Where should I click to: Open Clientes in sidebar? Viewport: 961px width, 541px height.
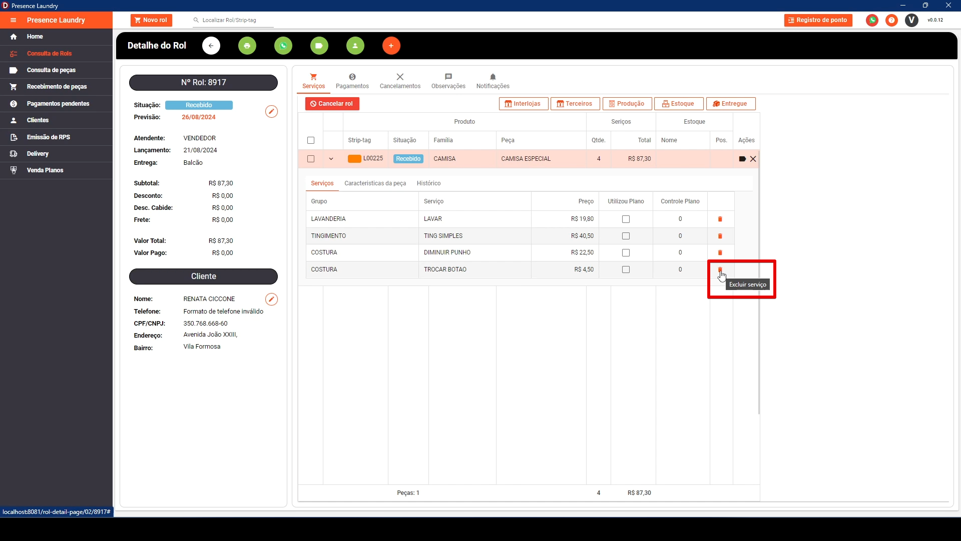point(56,120)
